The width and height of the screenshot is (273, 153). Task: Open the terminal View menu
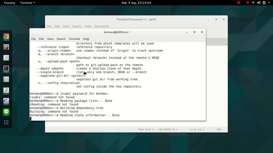(50, 39)
